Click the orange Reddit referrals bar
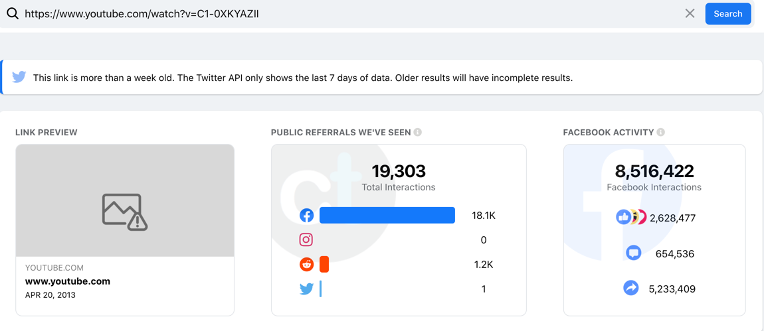The height and width of the screenshot is (331, 764). click(324, 265)
